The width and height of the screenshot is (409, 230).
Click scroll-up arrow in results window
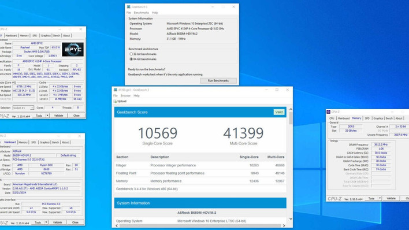pos(291,109)
